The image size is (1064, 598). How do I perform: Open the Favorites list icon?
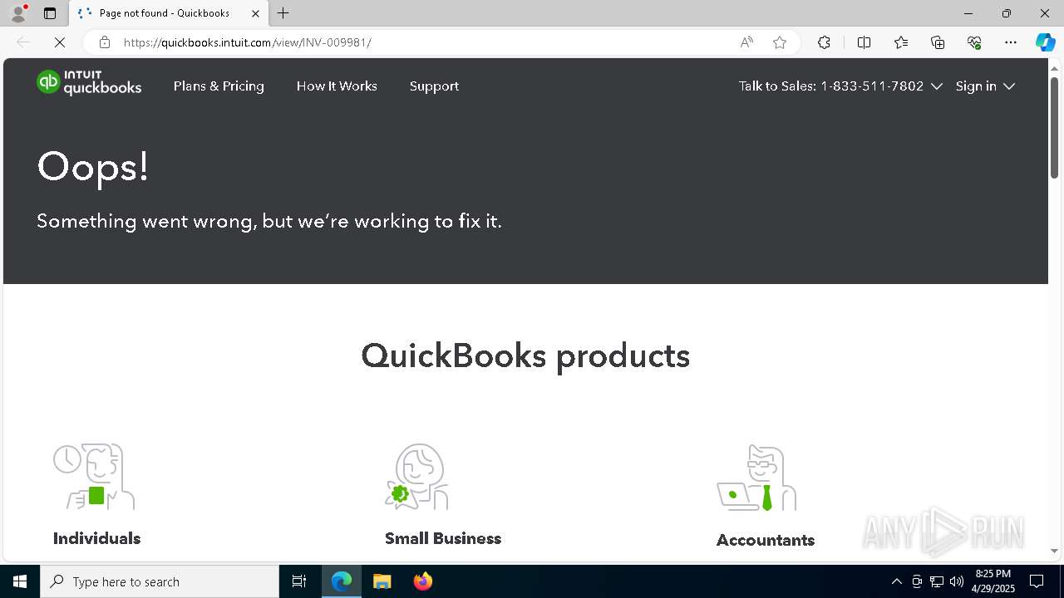901,42
